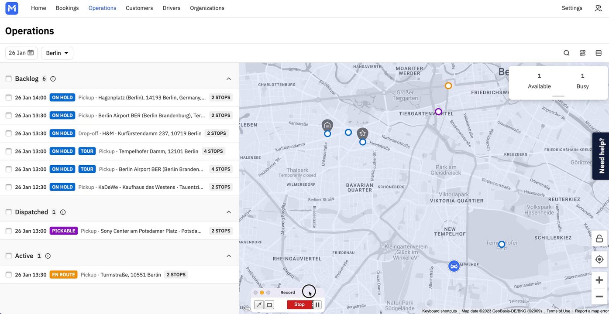
Task: Zoom in on the map
Action: pyautogui.click(x=599, y=280)
